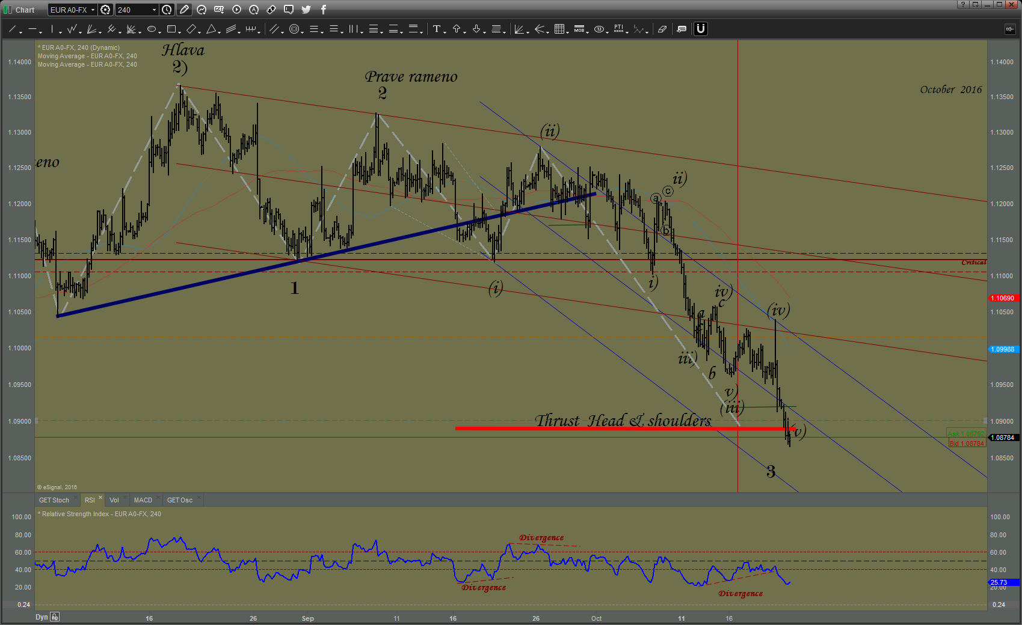Click the Bid 1.08784 price label
Image resolution: width=1022 pixels, height=625 pixels.
pyautogui.click(x=966, y=444)
